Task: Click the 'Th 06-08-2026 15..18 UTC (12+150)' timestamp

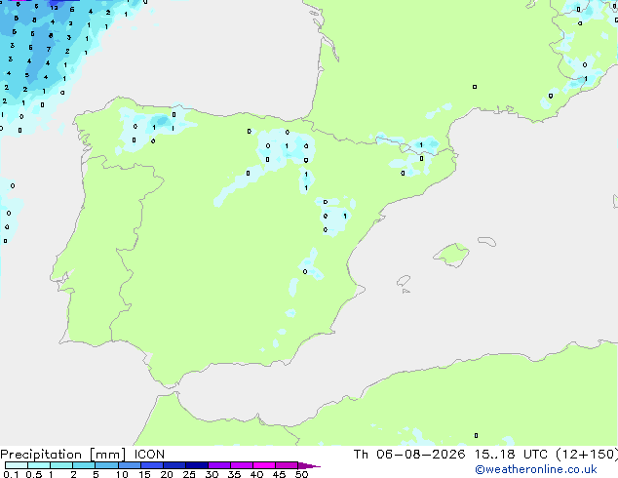Action: [485, 455]
